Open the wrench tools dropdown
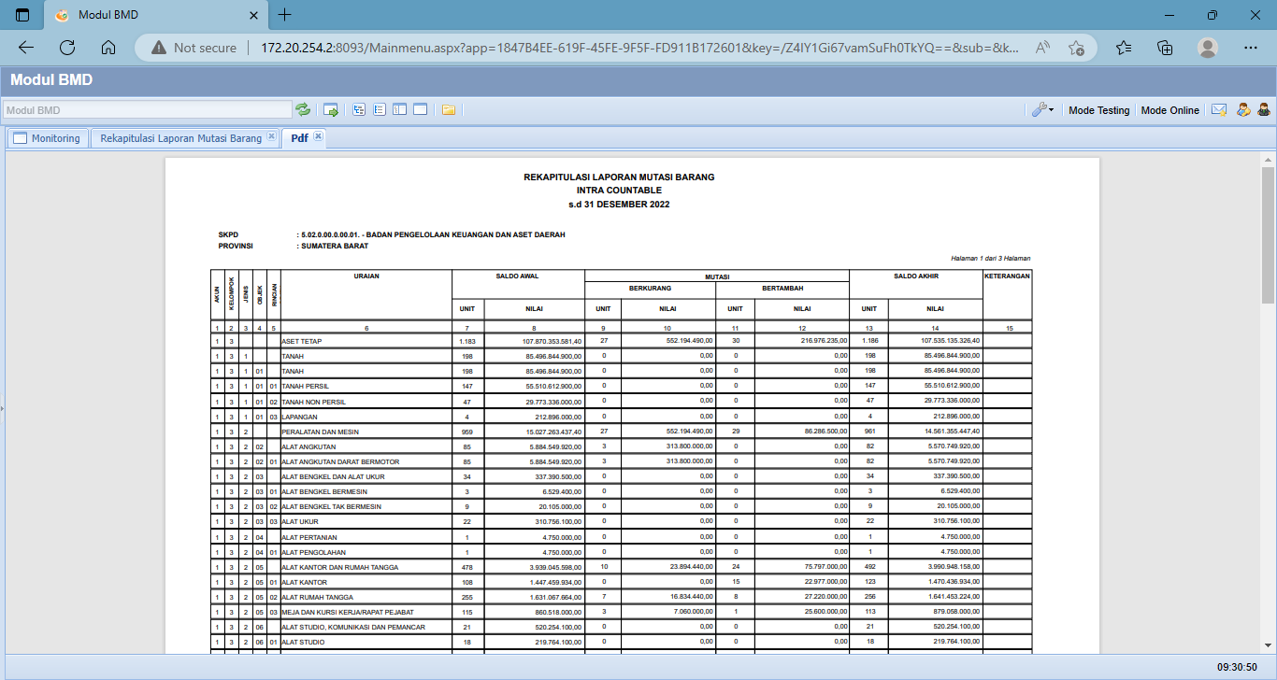Viewport: 1277px width, 680px height. click(x=1043, y=109)
